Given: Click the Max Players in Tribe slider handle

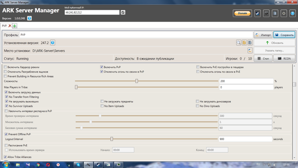Looking at the screenshot, I should click(x=76, y=87).
